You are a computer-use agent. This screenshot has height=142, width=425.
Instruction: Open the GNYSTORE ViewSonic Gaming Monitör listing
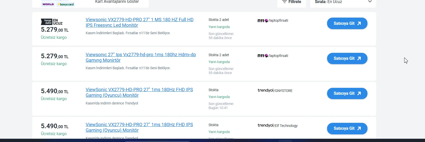(139, 92)
